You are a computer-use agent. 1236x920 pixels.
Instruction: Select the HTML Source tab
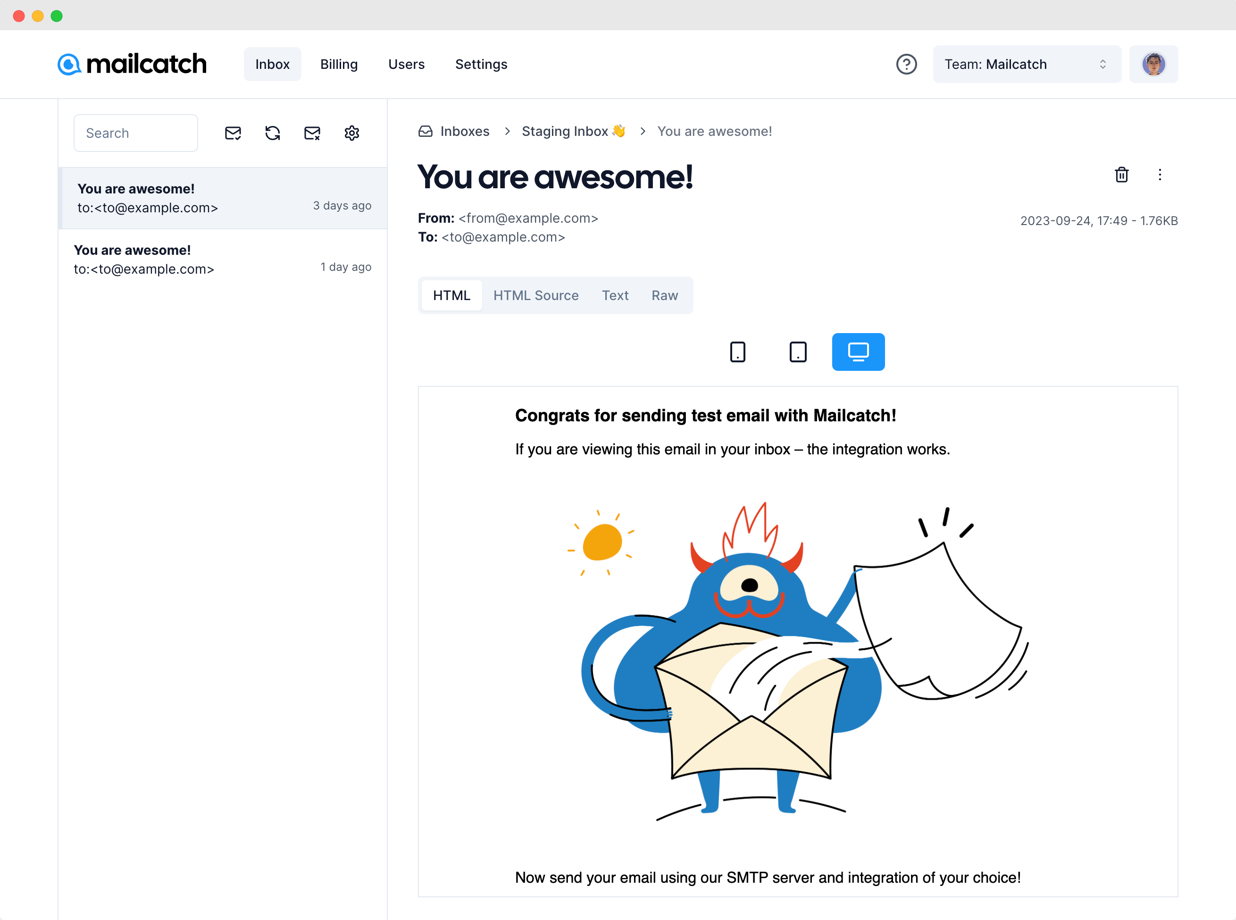pos(535,296)
